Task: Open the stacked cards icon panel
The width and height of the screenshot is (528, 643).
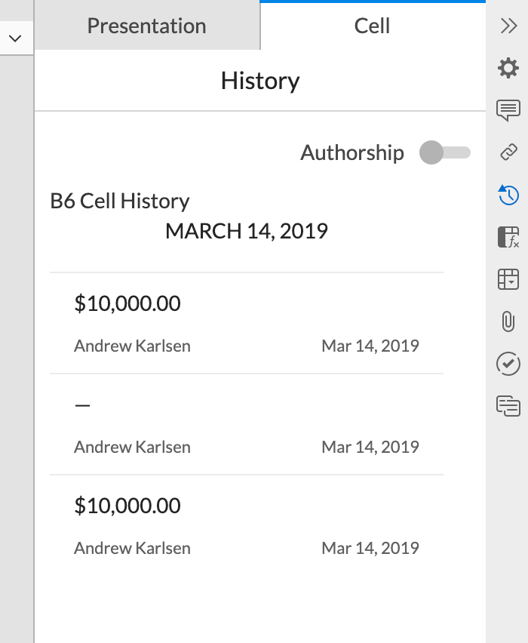Action: 508,406
